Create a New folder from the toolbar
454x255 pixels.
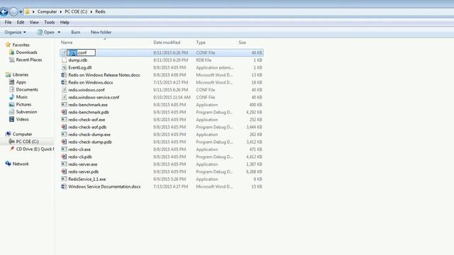(101, 32)
